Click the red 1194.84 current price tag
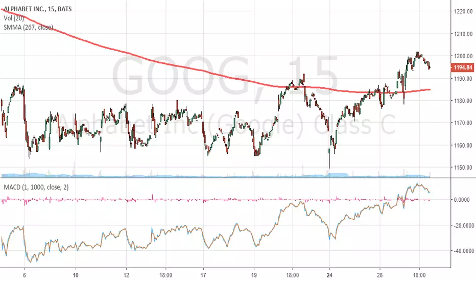This screenshot has width=476, height=281. 463,67
